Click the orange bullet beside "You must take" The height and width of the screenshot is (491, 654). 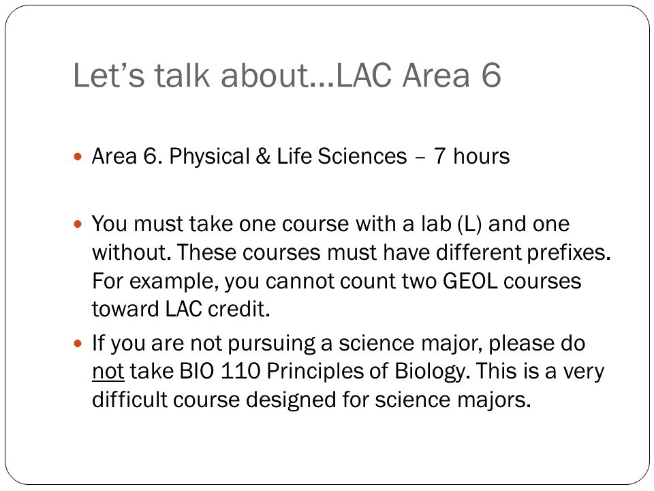point(78,224)
